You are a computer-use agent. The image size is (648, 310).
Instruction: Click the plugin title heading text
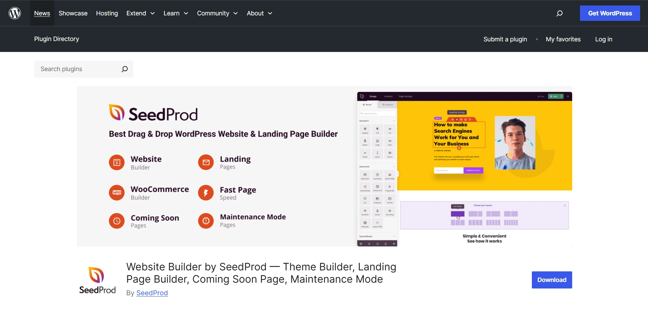point(261,273)
